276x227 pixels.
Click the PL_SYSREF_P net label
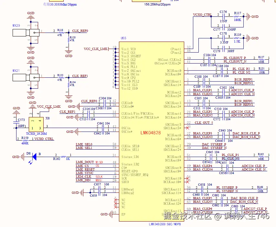(227, 187)
